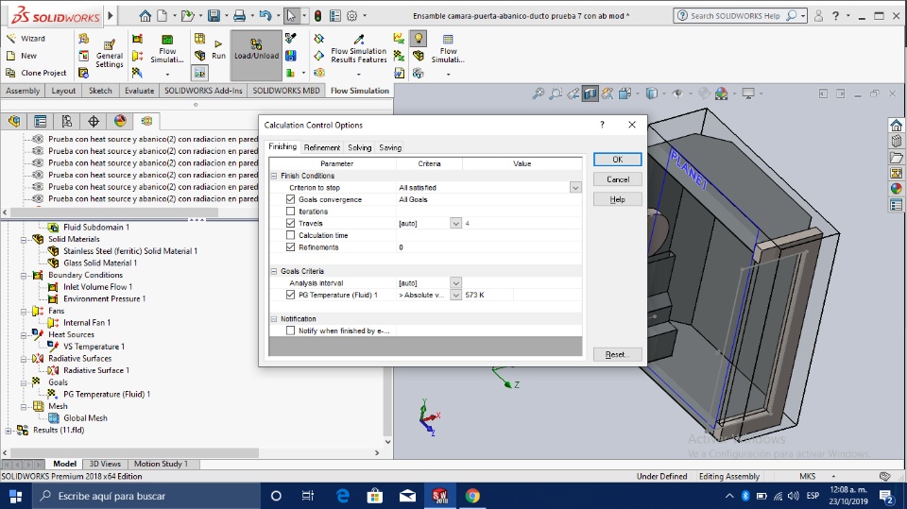Image resolution: width=907 pixels, height=509 pixels.
Task: Switch to the Refinement tab
Action: point(321,147)
